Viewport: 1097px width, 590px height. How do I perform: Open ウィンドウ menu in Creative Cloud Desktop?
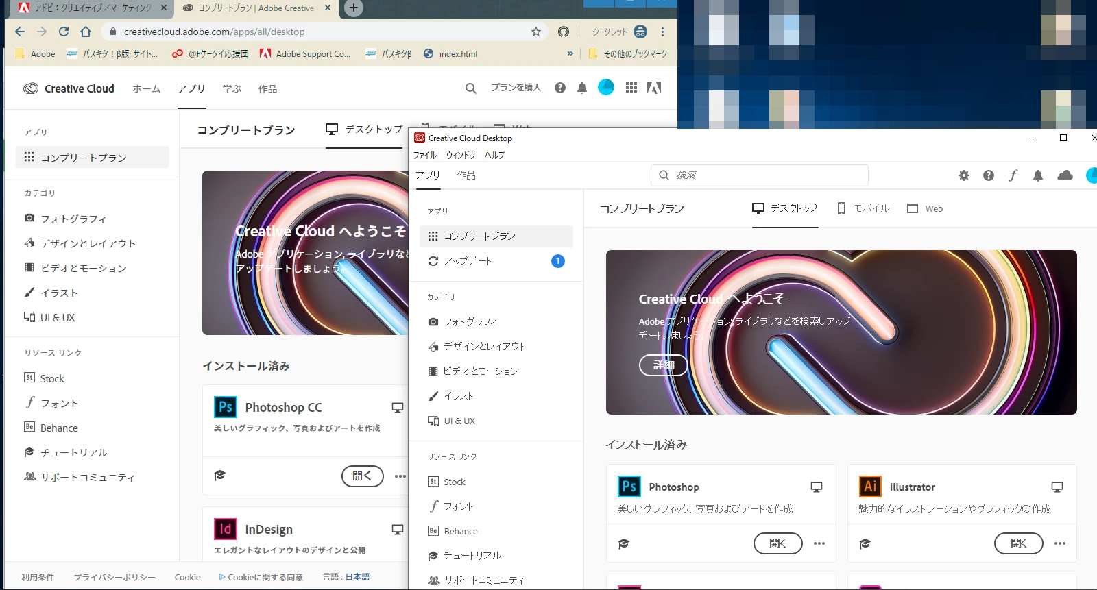pos(461,156)
